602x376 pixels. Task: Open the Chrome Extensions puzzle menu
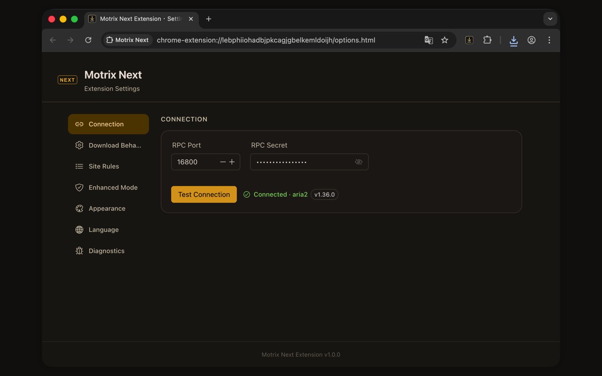pyautogui.click(x=487, y=40)
